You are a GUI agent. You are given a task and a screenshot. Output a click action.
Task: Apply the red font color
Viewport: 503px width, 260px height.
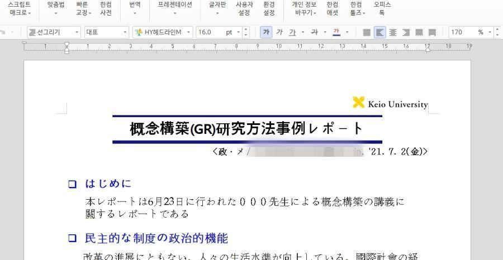(336, 32)
